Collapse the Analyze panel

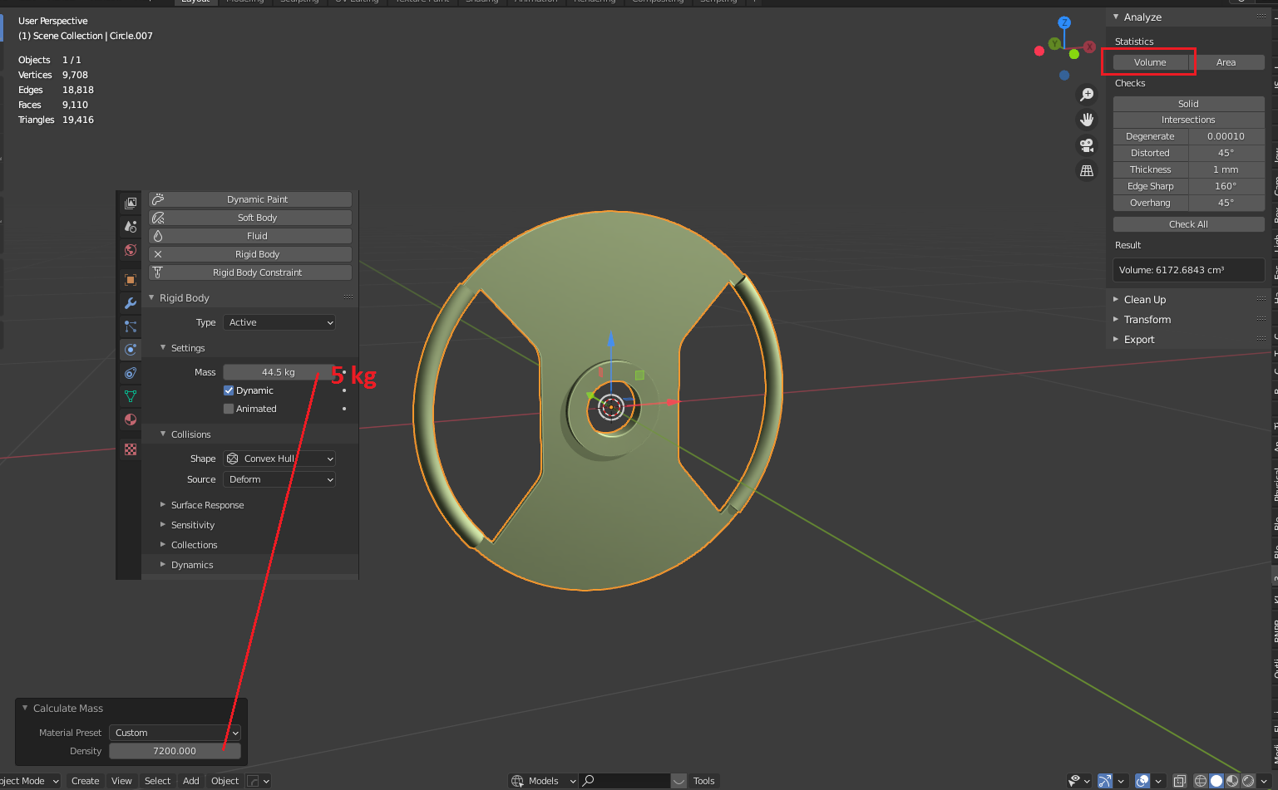click(x=1142, y=17)
